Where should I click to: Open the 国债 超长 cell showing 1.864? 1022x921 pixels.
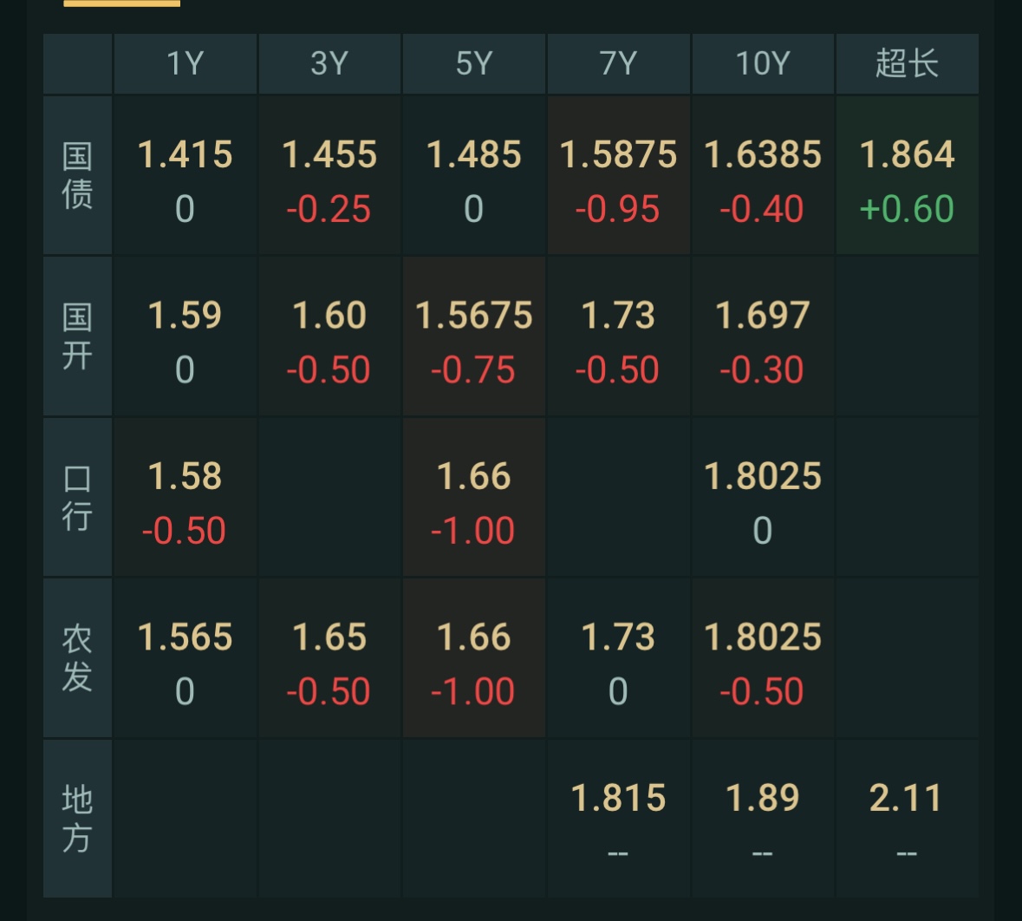(907, 156)
